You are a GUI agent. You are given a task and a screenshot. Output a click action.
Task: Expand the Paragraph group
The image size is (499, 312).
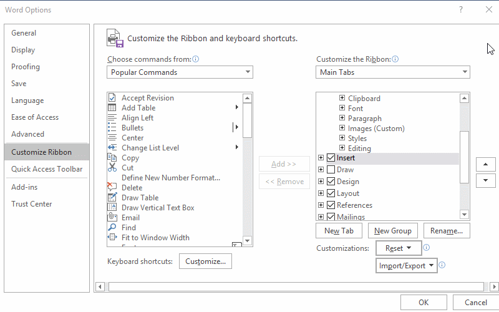[342, 118]
